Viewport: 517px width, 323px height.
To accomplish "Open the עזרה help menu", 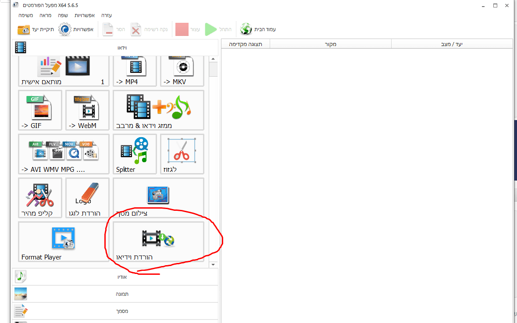I will tap(107, 15).
